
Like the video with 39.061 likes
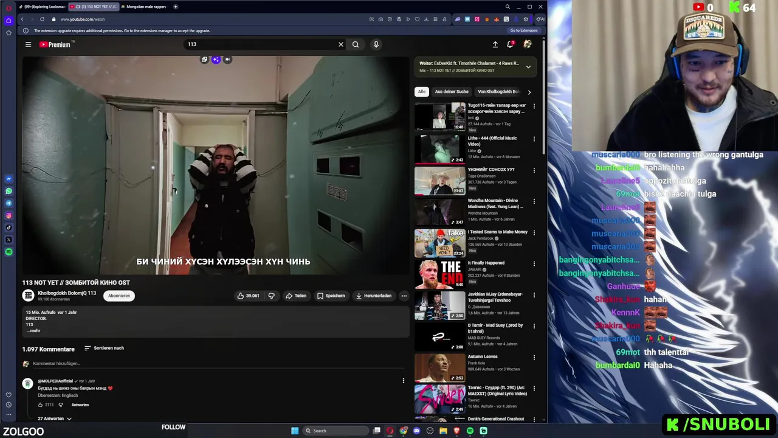(249, 296)
